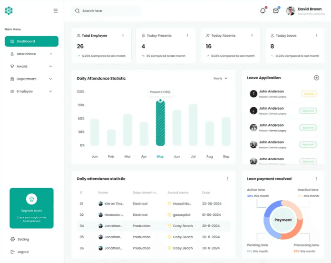
Task: Click date 22-08-2024 in table
Action: pyautogui.click(x=212, y=203)
